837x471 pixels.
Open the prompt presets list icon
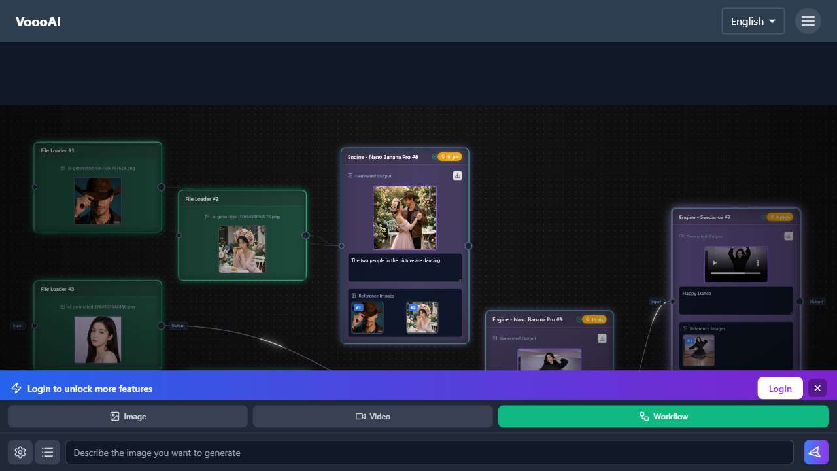(x=48, y=452)
